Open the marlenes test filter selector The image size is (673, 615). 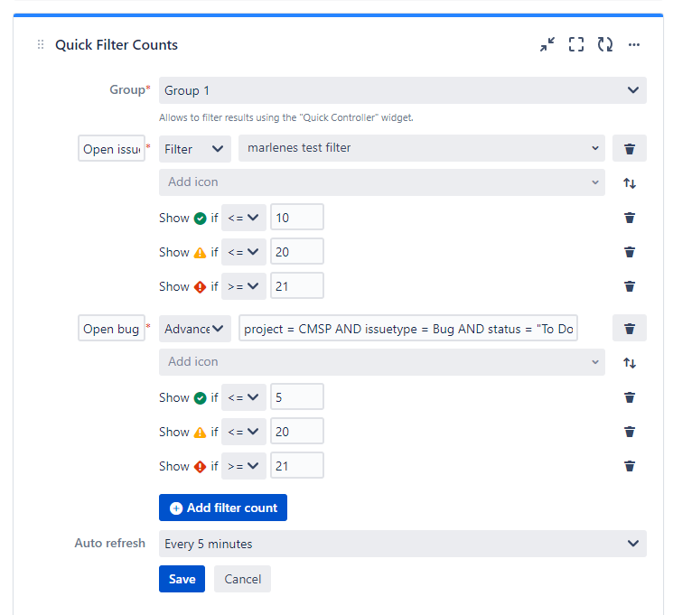coord(421,148)
